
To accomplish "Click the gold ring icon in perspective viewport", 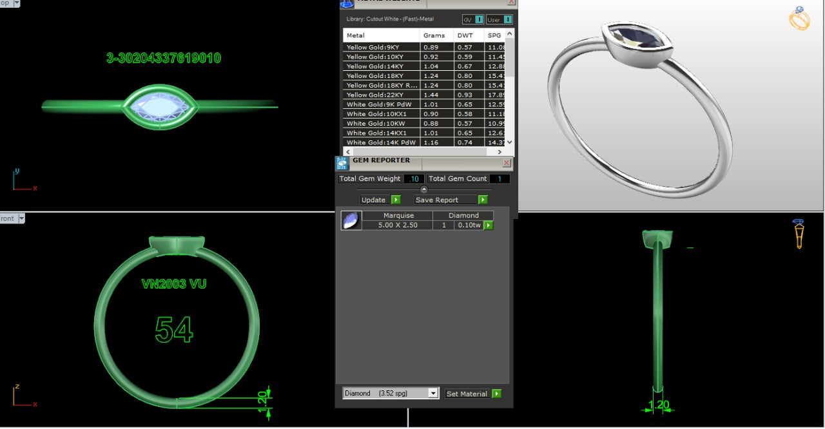I will point(799,19).
